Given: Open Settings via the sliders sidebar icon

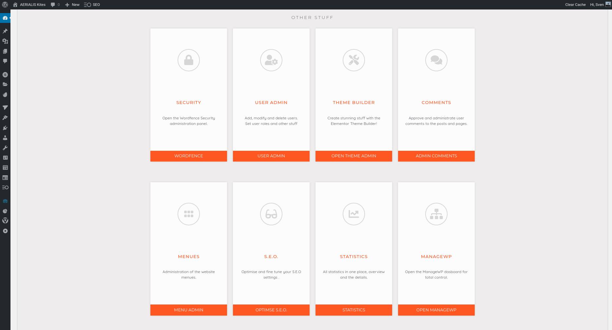Looking at the screenshot, I should point(5,158).
